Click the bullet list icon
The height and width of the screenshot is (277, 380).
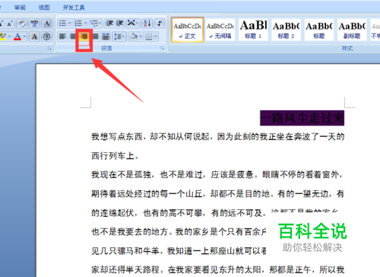click(x=62, y=24)
